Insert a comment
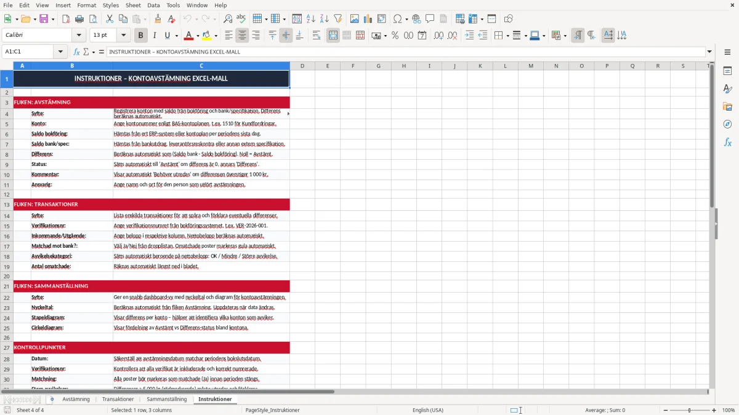 [430, 19]
